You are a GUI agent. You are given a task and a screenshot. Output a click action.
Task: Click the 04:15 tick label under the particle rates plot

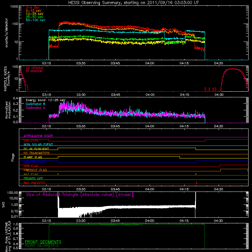(x=185, y=95)
